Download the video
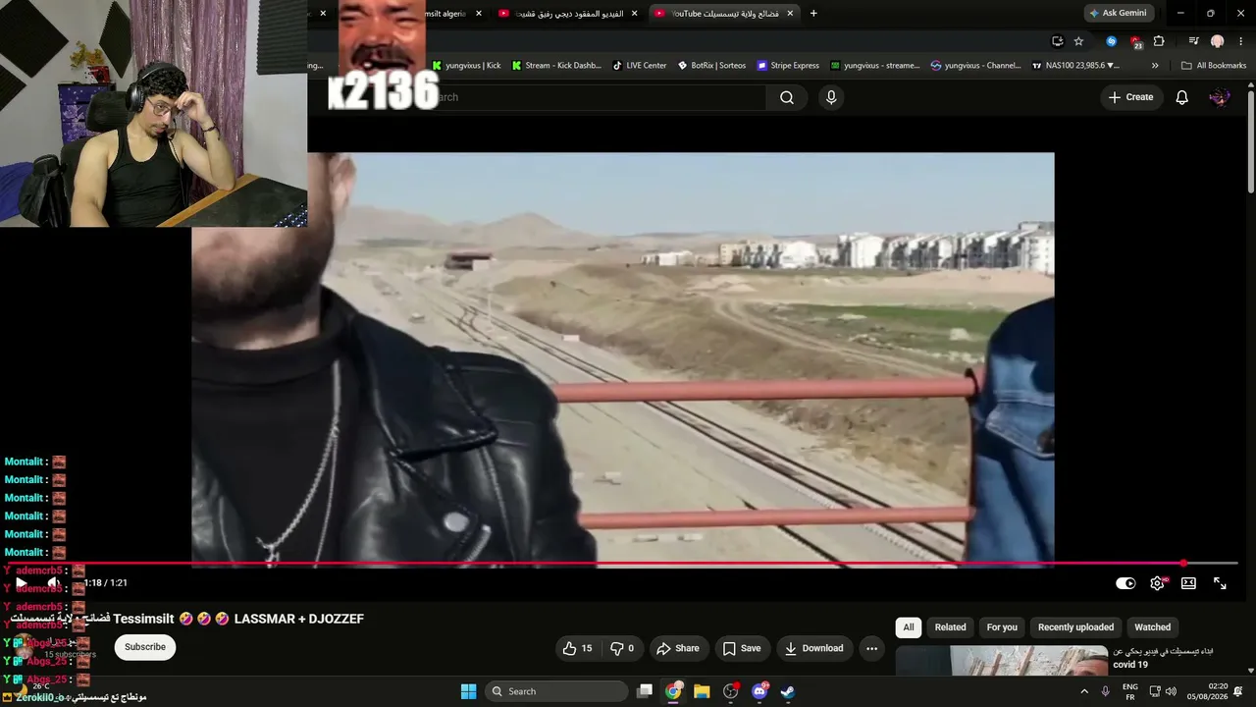Screen dimensions: 1256x707 [x=813, y=648]
